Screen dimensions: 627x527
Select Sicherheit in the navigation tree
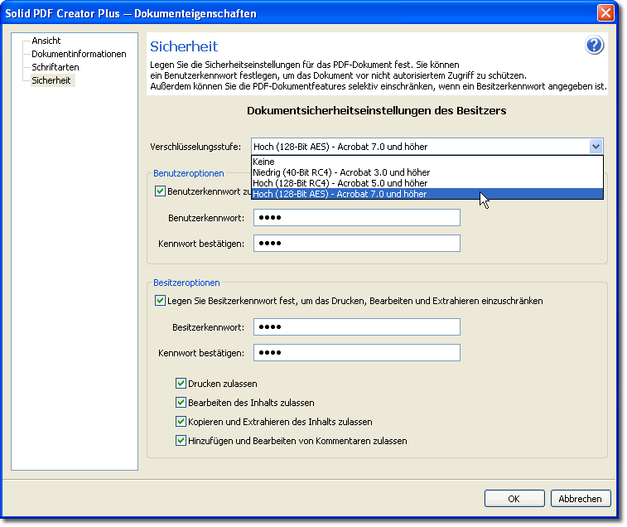pos(51,80)
